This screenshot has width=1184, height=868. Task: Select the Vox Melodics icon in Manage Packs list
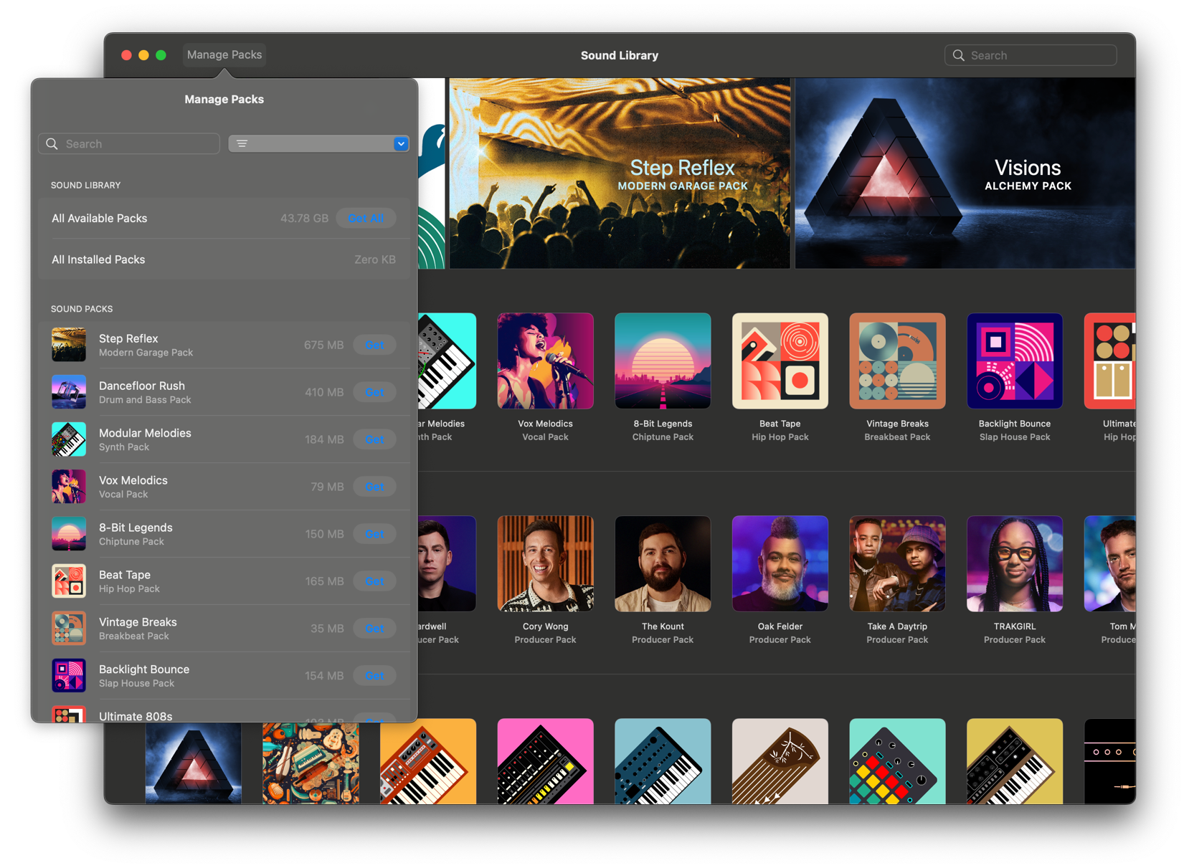(x=69, y=487)
